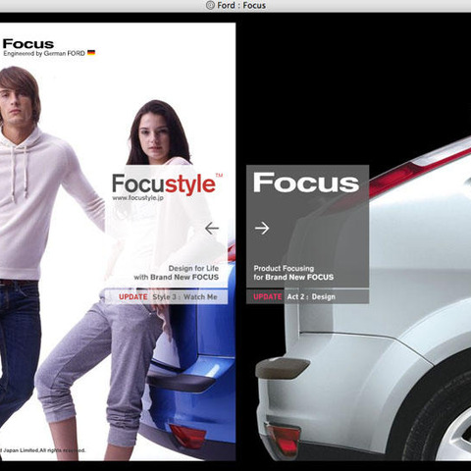Click the white Focus logo on gray panel

point(306,183)
